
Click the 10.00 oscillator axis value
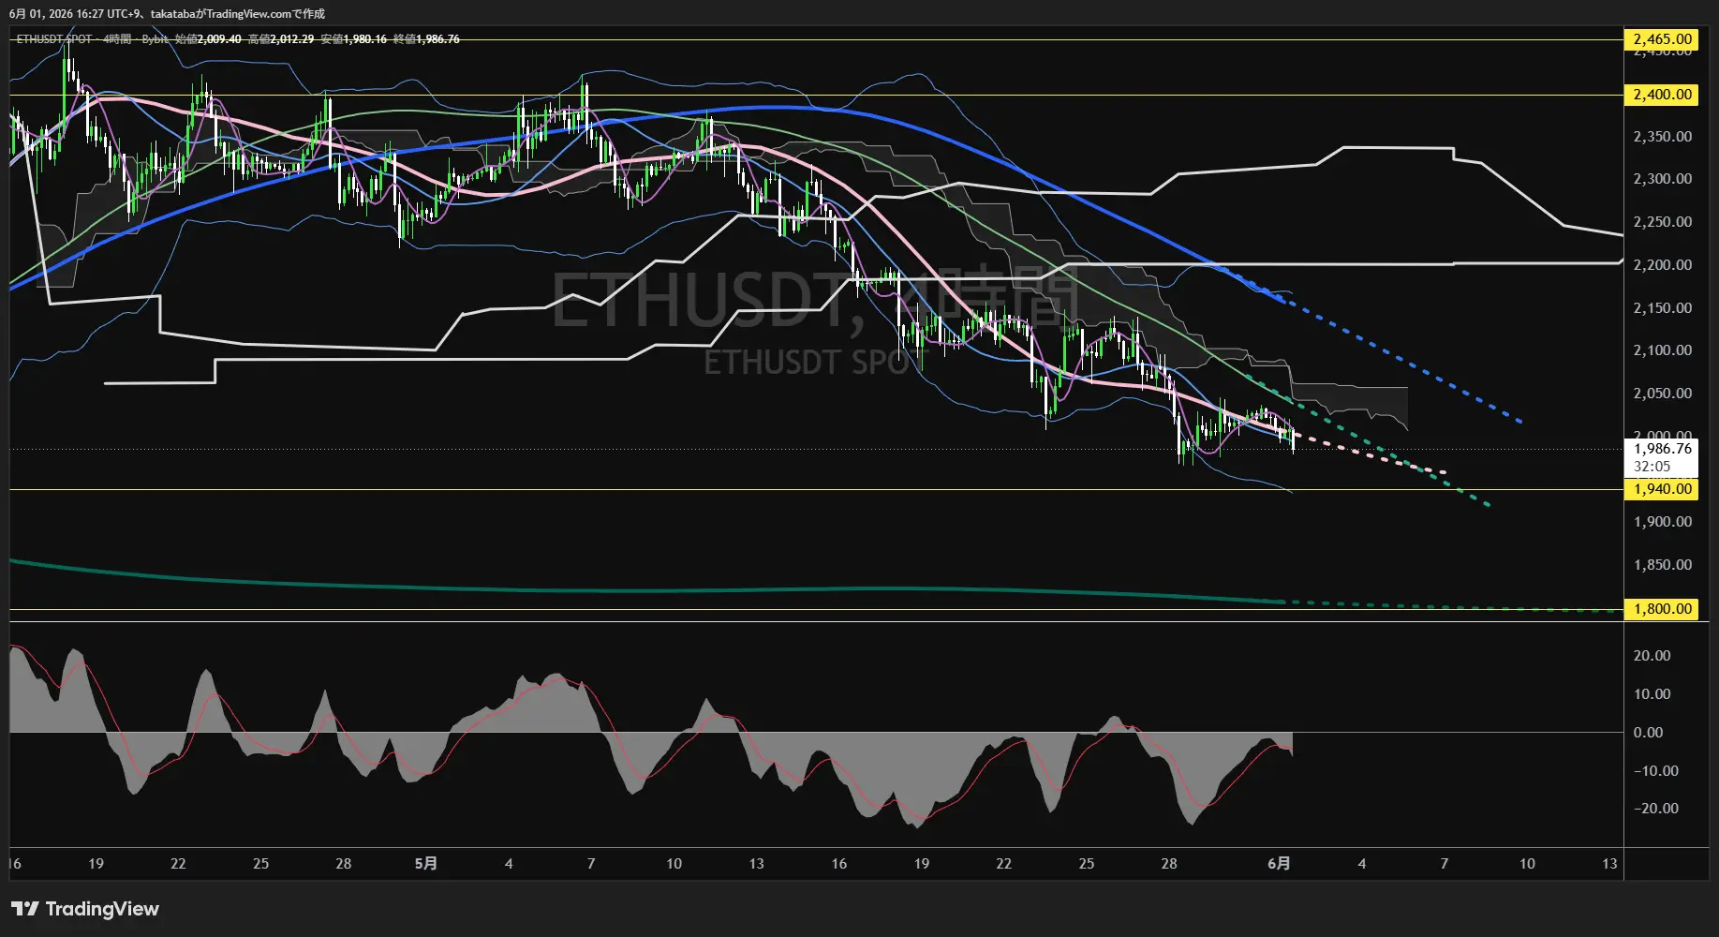click(1652, 694)
